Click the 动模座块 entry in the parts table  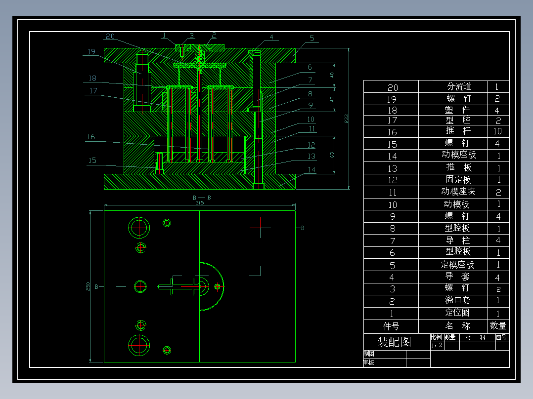[458, 191]
